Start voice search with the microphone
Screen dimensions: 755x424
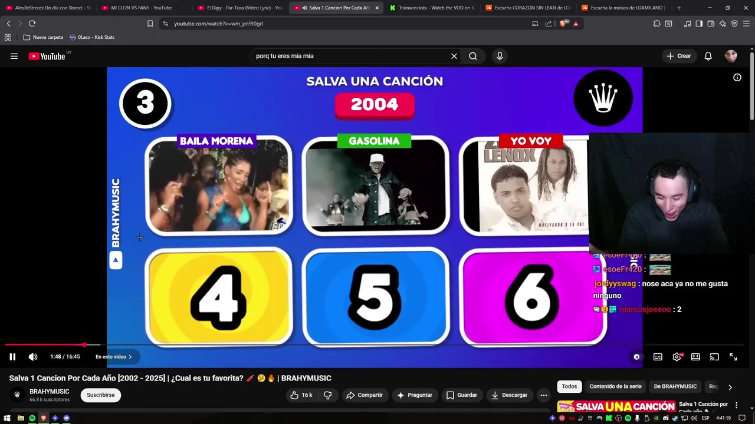coord(500,56)
